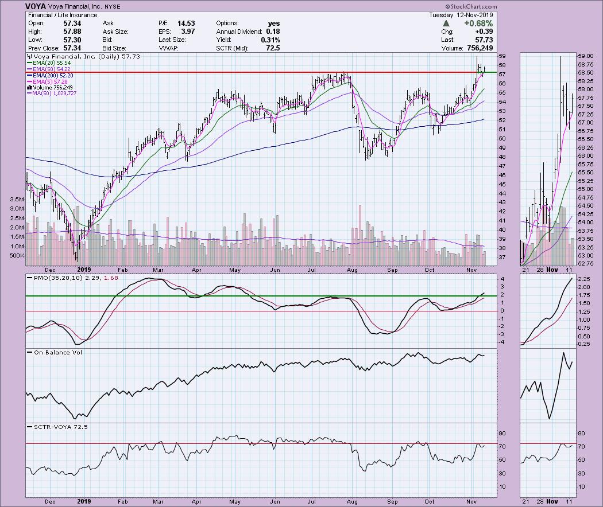Viewport: 603px width, 507px height.
Task: Click the Volume value 756,249 in the header
Action: [480, 48]
